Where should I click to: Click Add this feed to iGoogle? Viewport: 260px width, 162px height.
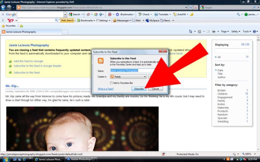click(x=28, y=61)
